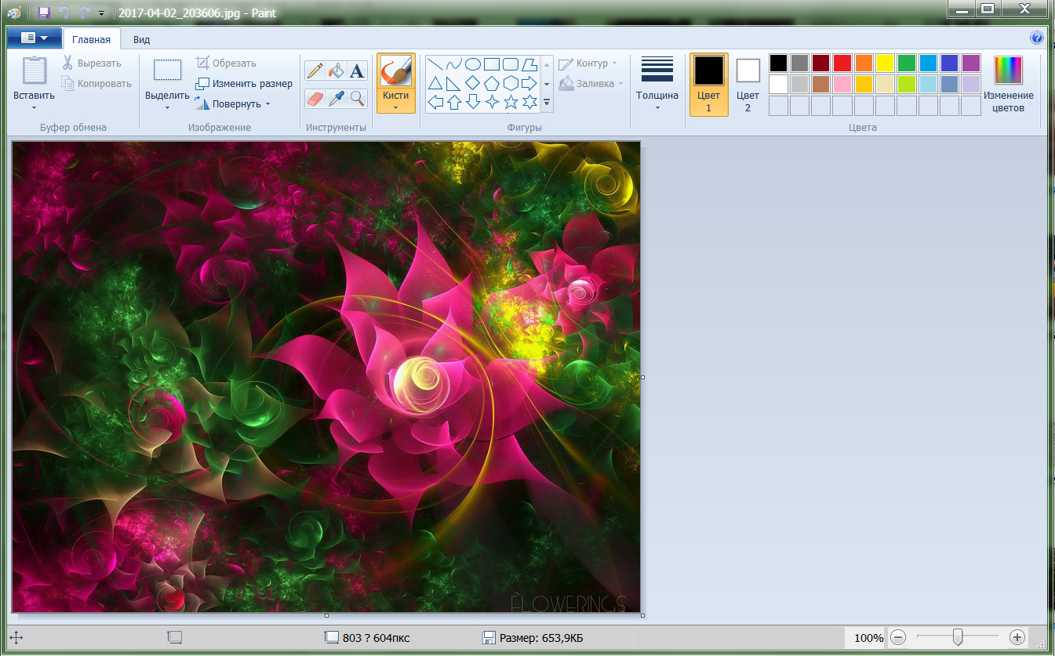Image resolution: width=1055 pixels, height=656 pixels.
Task: Click the Rectangular selection (Выделить) icon
Action: click(x=167, y=71)
